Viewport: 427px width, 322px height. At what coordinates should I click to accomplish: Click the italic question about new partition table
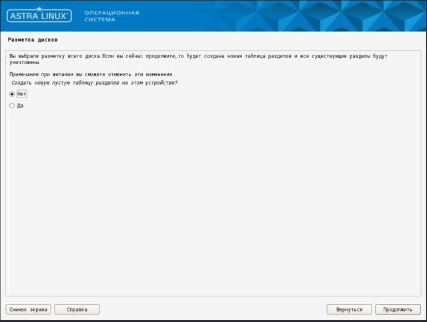[x=94, y=82]
